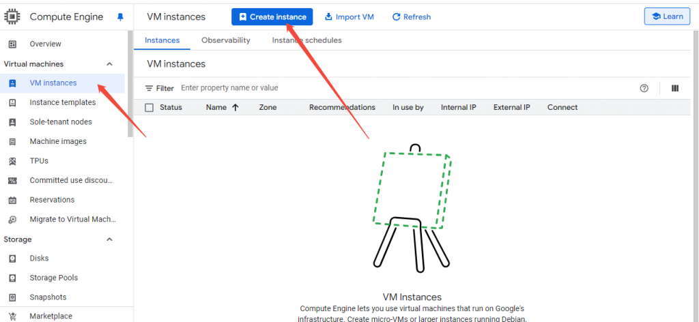The width and height of the screenshot is (699, 322).
Task: Click the Migrate to Virtual Machines icon
Action: coord(12,220)
